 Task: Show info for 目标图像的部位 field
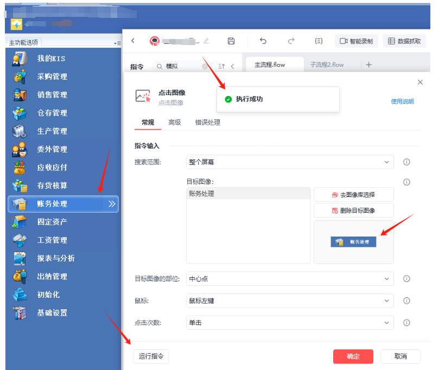coord(406,279)
